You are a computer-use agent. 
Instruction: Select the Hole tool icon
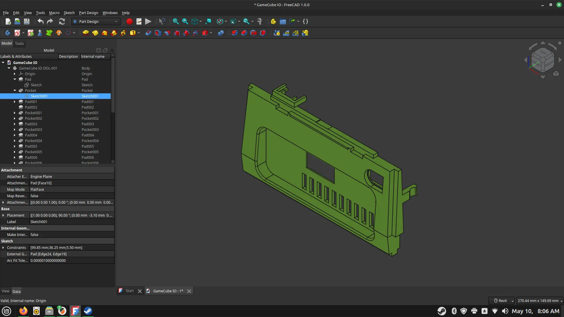(158, 33)
